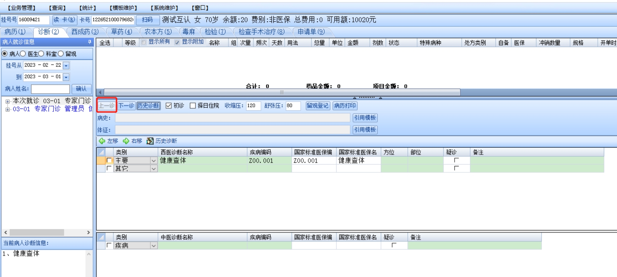
Task: Click the left panel scrollbar right arrow
Action: point(88,232)
